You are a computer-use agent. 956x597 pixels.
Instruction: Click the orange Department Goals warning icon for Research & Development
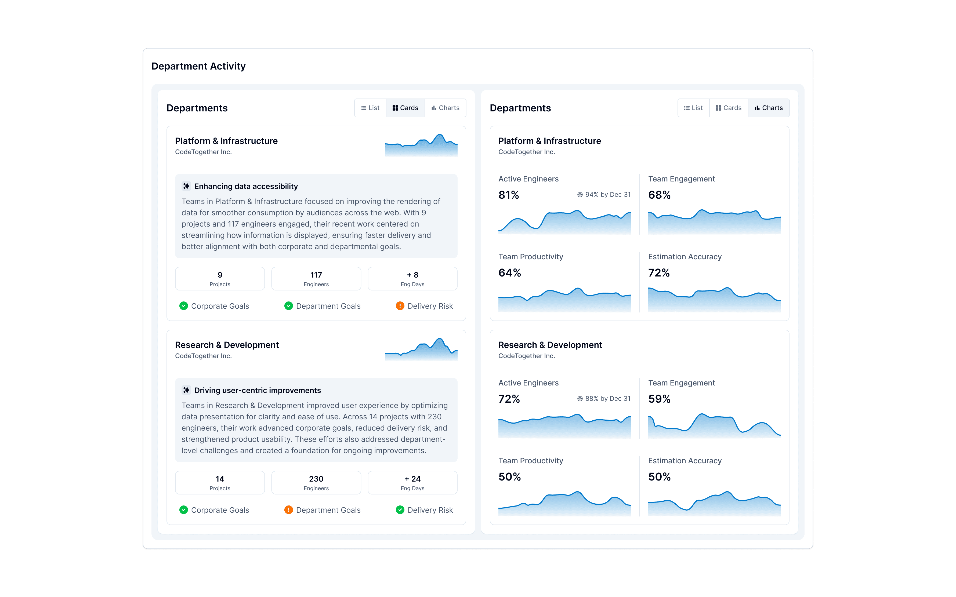pyautogui.click(x=289, y=510)
